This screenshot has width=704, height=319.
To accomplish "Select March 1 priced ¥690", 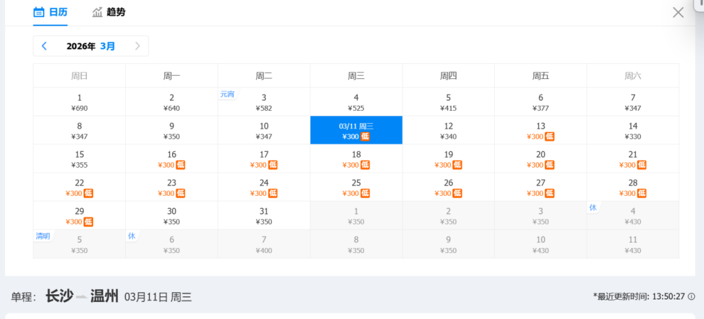I will (80, 102).
